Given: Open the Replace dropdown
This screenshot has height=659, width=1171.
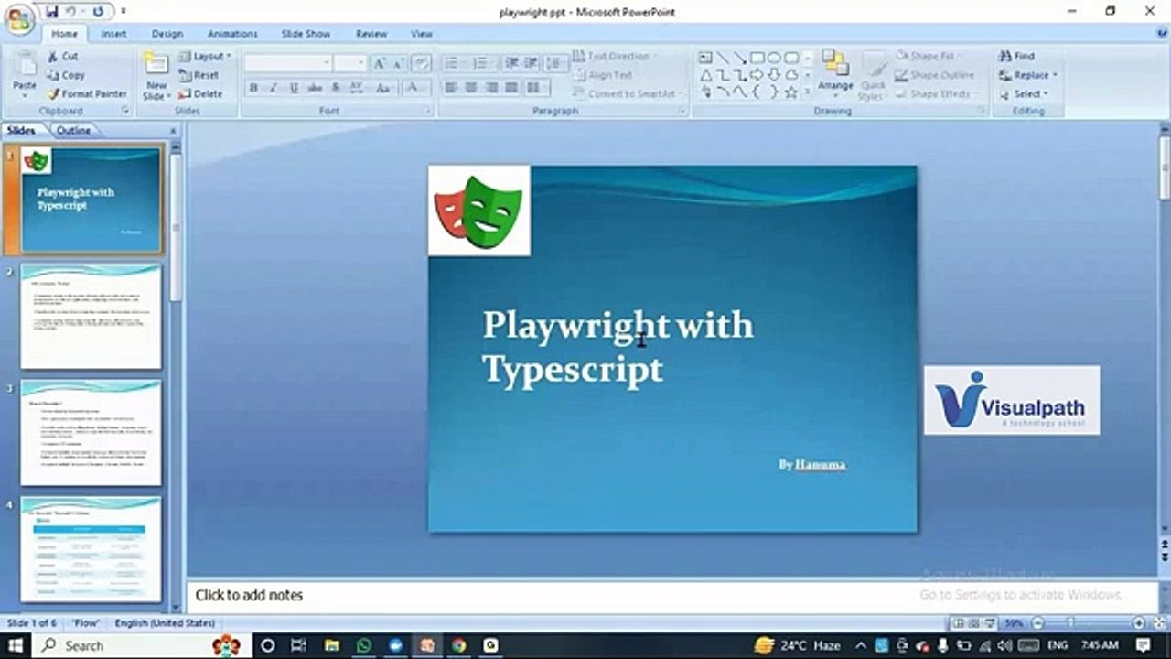Looking at the screenshot, I should click(1028, 75).
